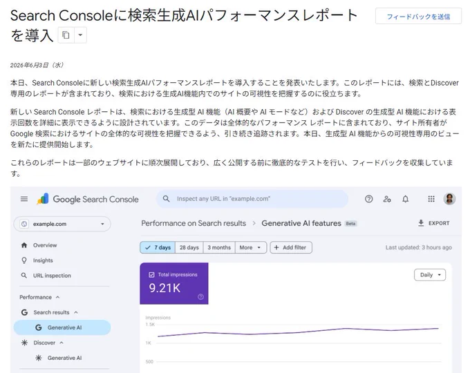Open dropdown arrow next to copy icon
470x373 pixels.
pos(80,35)
